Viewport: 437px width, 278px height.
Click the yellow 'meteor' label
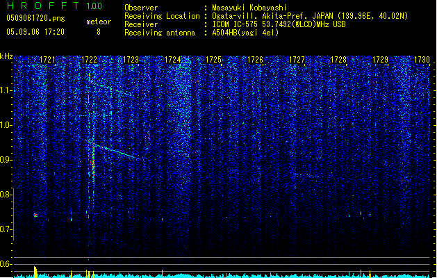pos(99,22)
